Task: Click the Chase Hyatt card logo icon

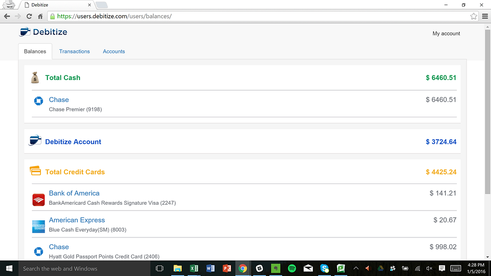Action: (x=39, y=251)
